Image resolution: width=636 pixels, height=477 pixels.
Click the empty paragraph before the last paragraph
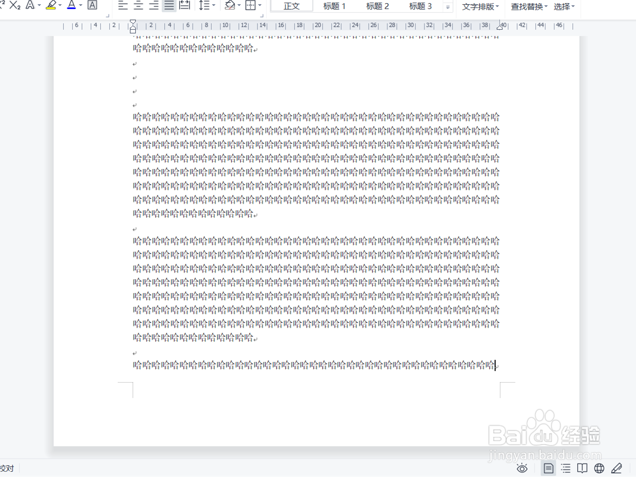click(135, 353)
